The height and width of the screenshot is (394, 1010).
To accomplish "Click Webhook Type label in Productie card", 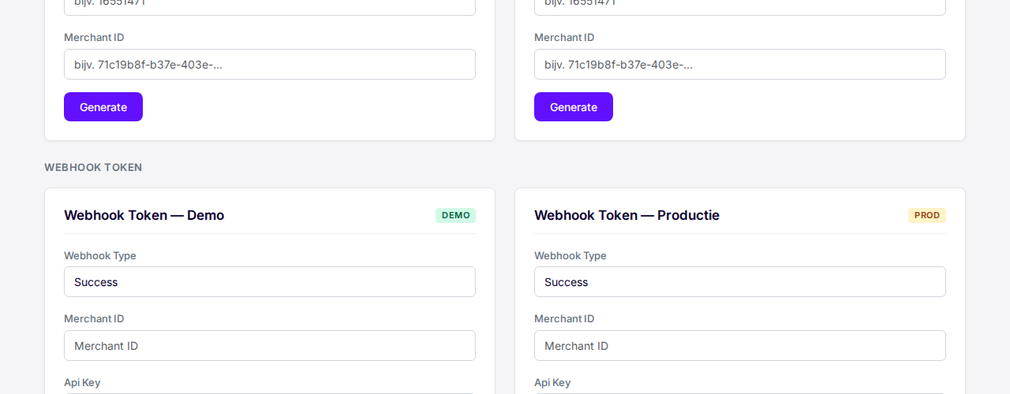I will (x=570, y=256).
